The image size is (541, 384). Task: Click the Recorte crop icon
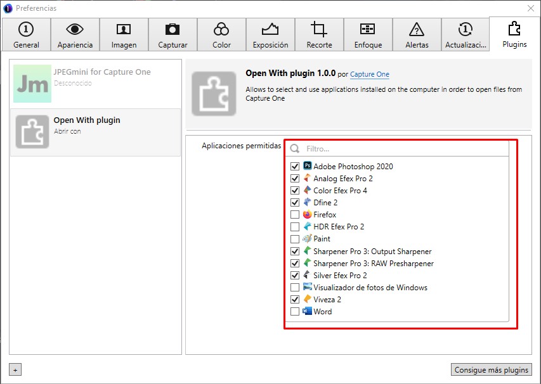tap(319, 30)
